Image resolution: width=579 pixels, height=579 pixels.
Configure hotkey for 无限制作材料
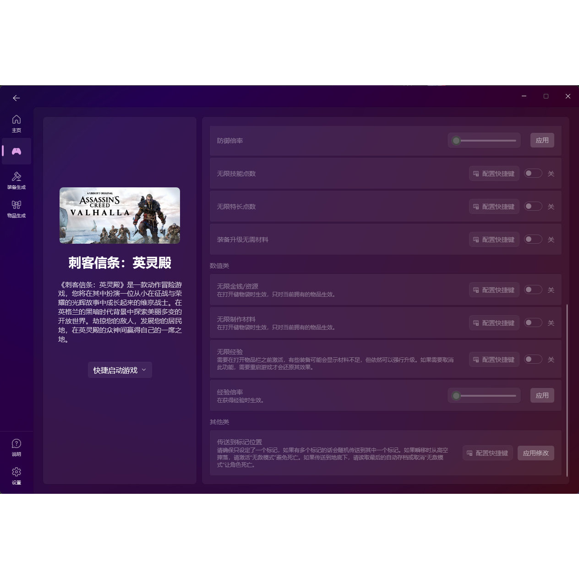pyautogui.click(x=494, y=323)
